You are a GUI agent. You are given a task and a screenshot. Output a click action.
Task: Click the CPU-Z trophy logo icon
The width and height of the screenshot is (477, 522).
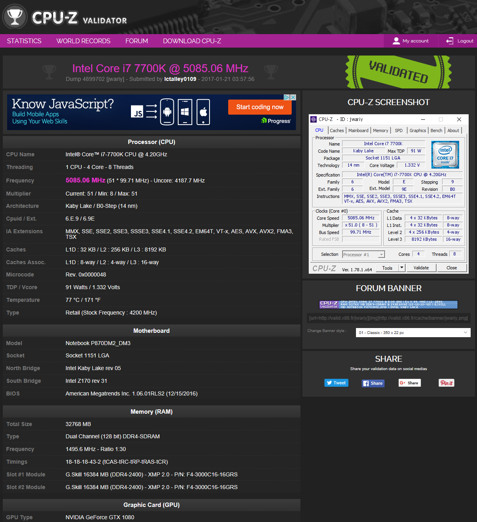pos(15,17)
